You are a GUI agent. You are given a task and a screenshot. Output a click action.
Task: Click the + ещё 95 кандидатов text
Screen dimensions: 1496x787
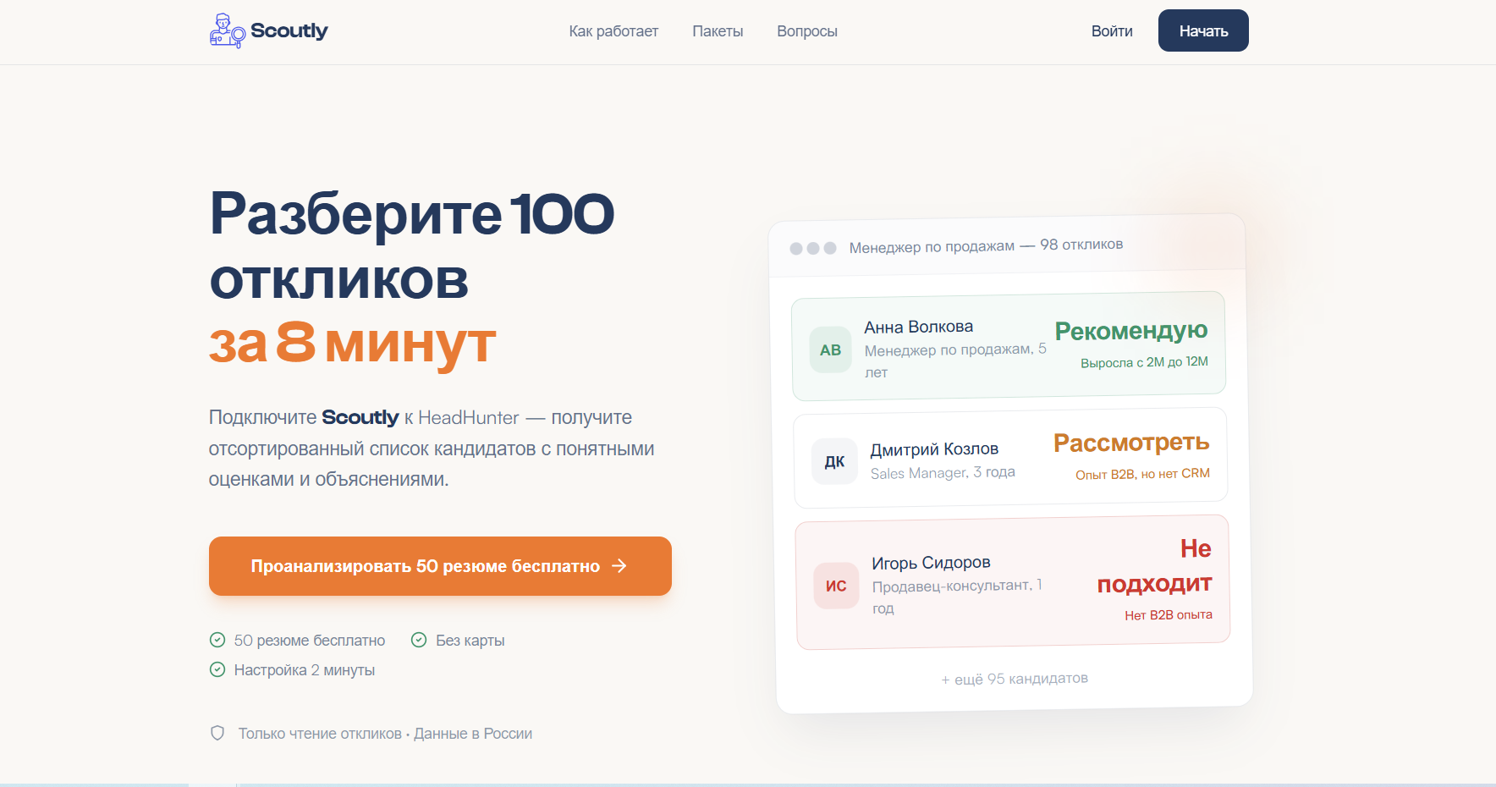click(1015, 679)
